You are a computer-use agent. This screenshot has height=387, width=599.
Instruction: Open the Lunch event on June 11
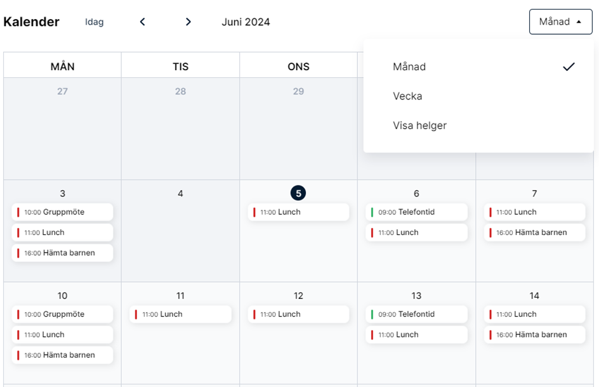coord(180,314)
